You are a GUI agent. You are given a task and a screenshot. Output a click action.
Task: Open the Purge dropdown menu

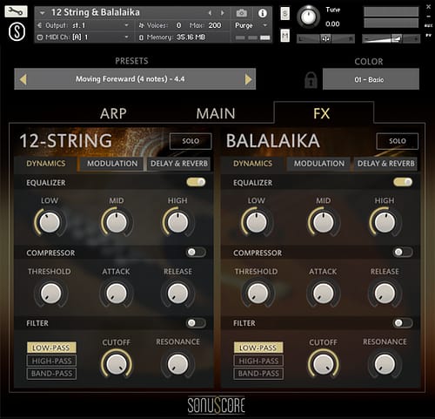coord(251,25)
